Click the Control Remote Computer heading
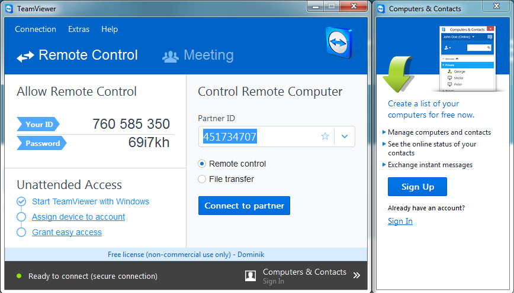514x293 pixels. 270,92
